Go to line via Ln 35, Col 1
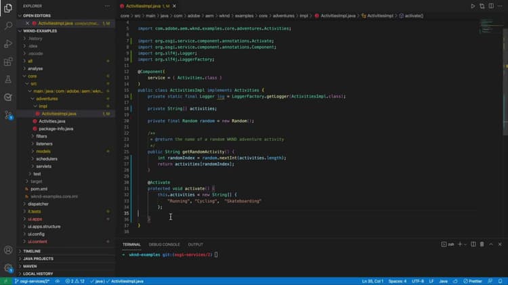 pyautogui.click(x=373, y=281)
